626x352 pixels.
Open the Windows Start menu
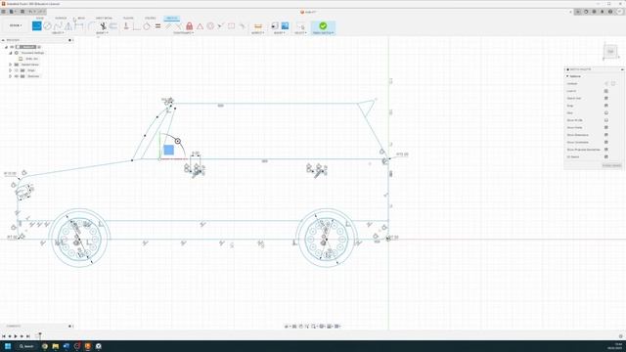pos(8,346)
